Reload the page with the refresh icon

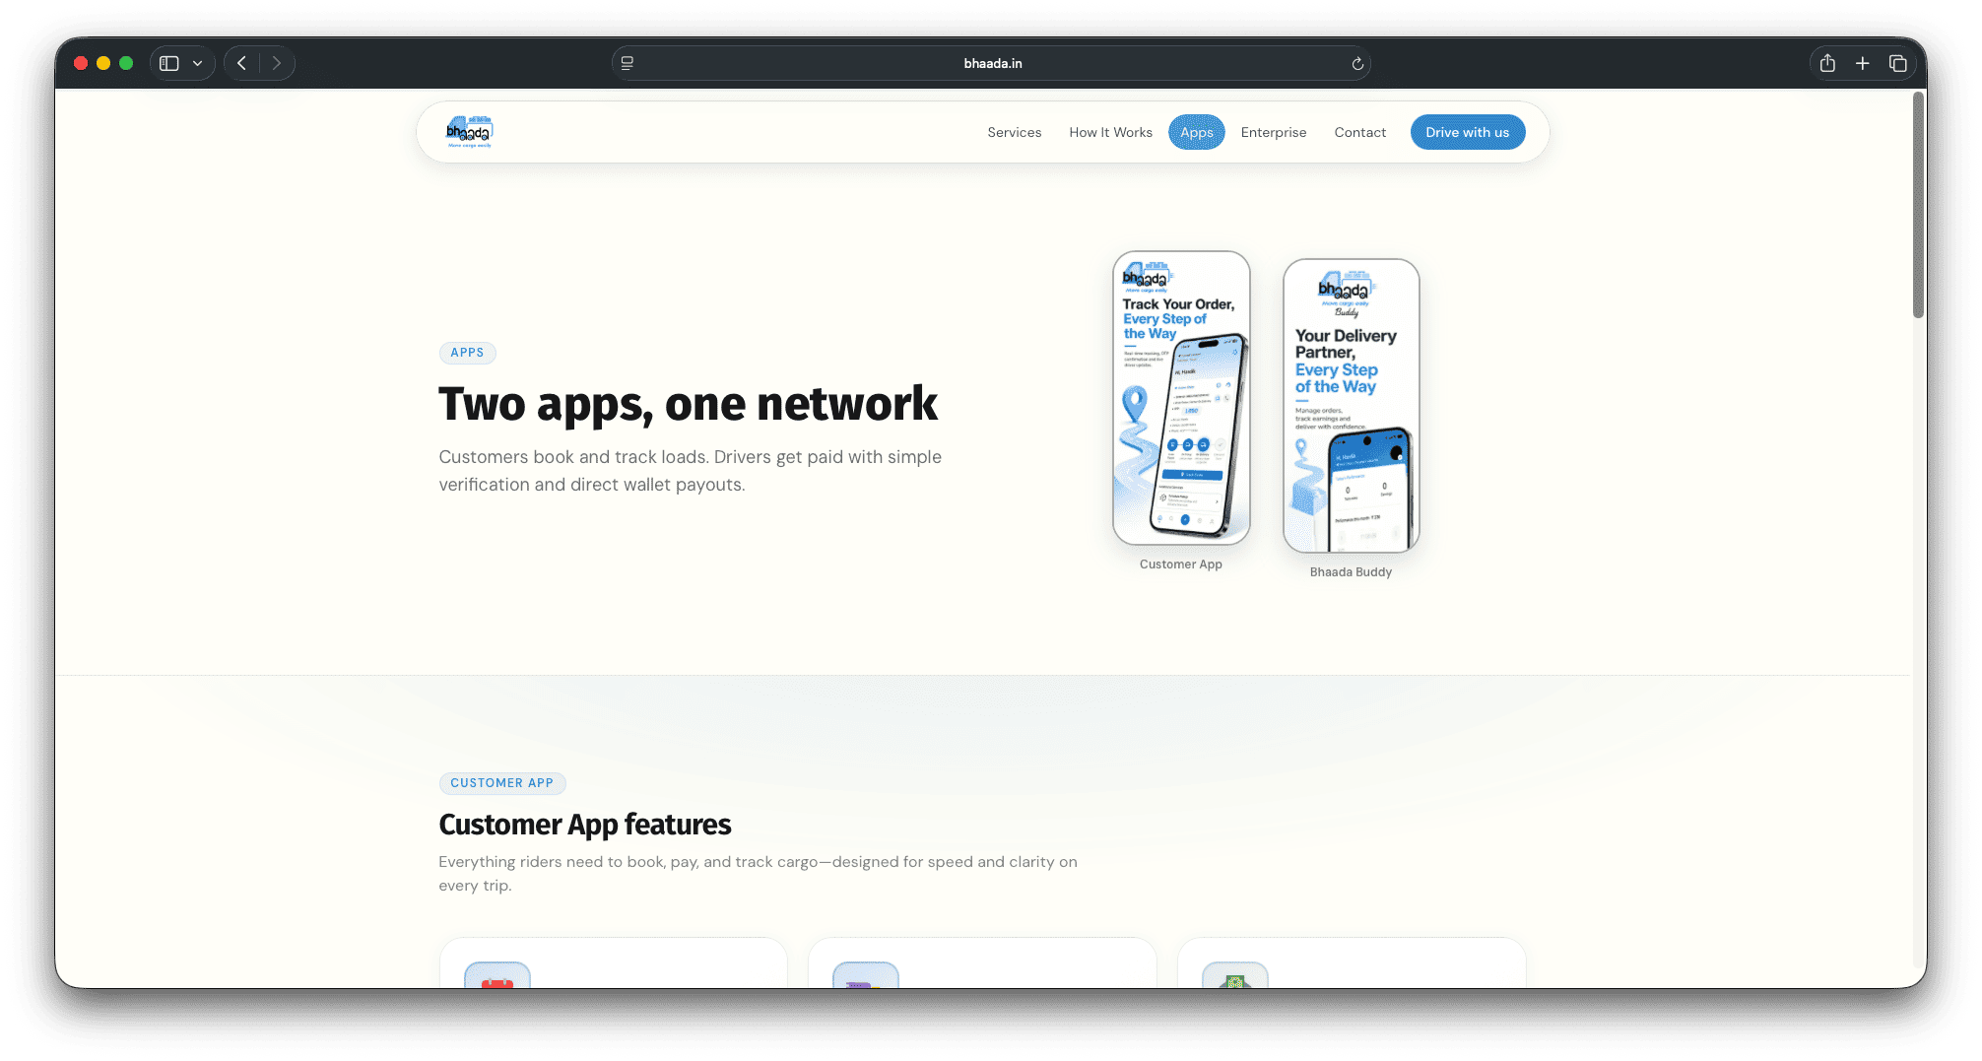coord(1356,63)
